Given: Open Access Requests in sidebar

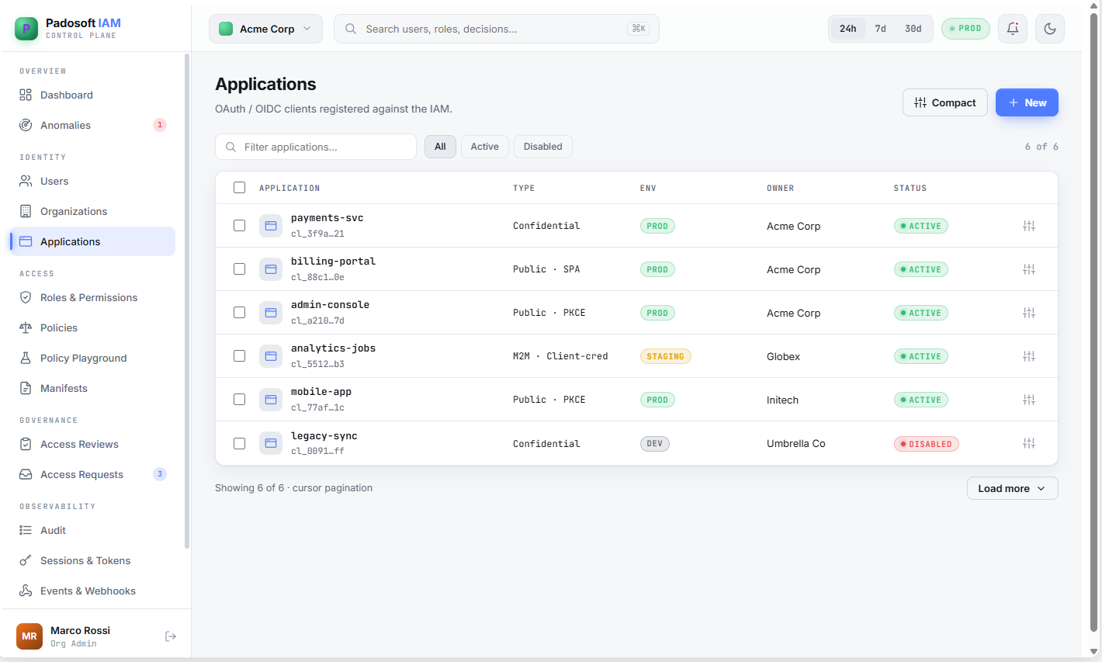Looking at the screenshot, I should 92,474.
